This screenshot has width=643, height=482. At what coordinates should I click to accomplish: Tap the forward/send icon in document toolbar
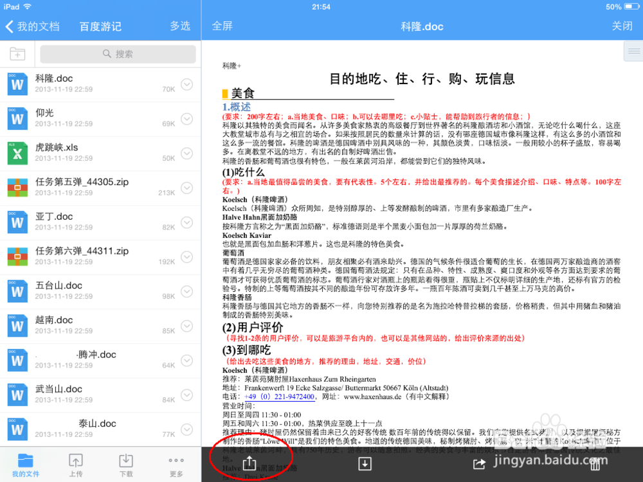(x=479, y=464)
